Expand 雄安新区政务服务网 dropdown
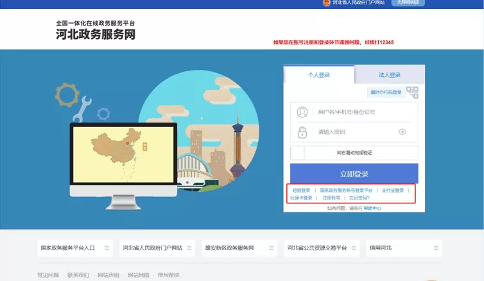484x281 pixels. [x=239, y=248]
